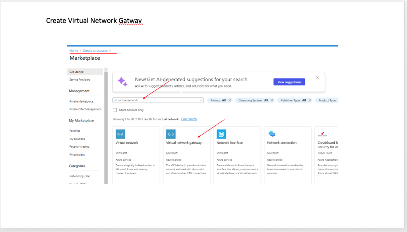
Task: Open the Network connection icon
Action: pyautogui.click(x=272, y=134)
